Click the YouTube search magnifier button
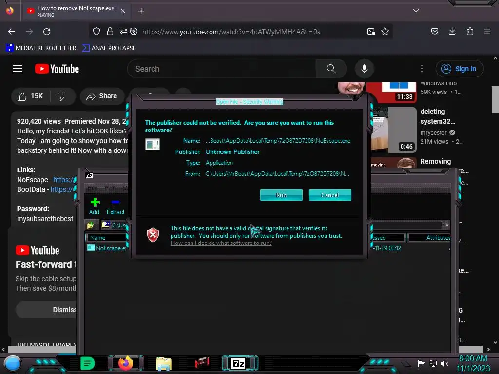Viewport: 499px width, 374px height. point(331,69)
